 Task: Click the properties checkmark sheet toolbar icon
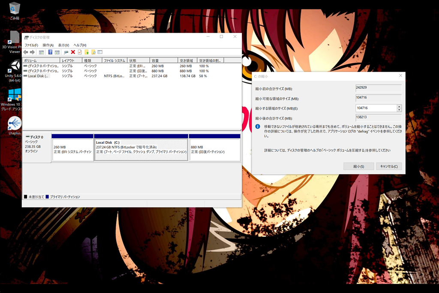80,52
